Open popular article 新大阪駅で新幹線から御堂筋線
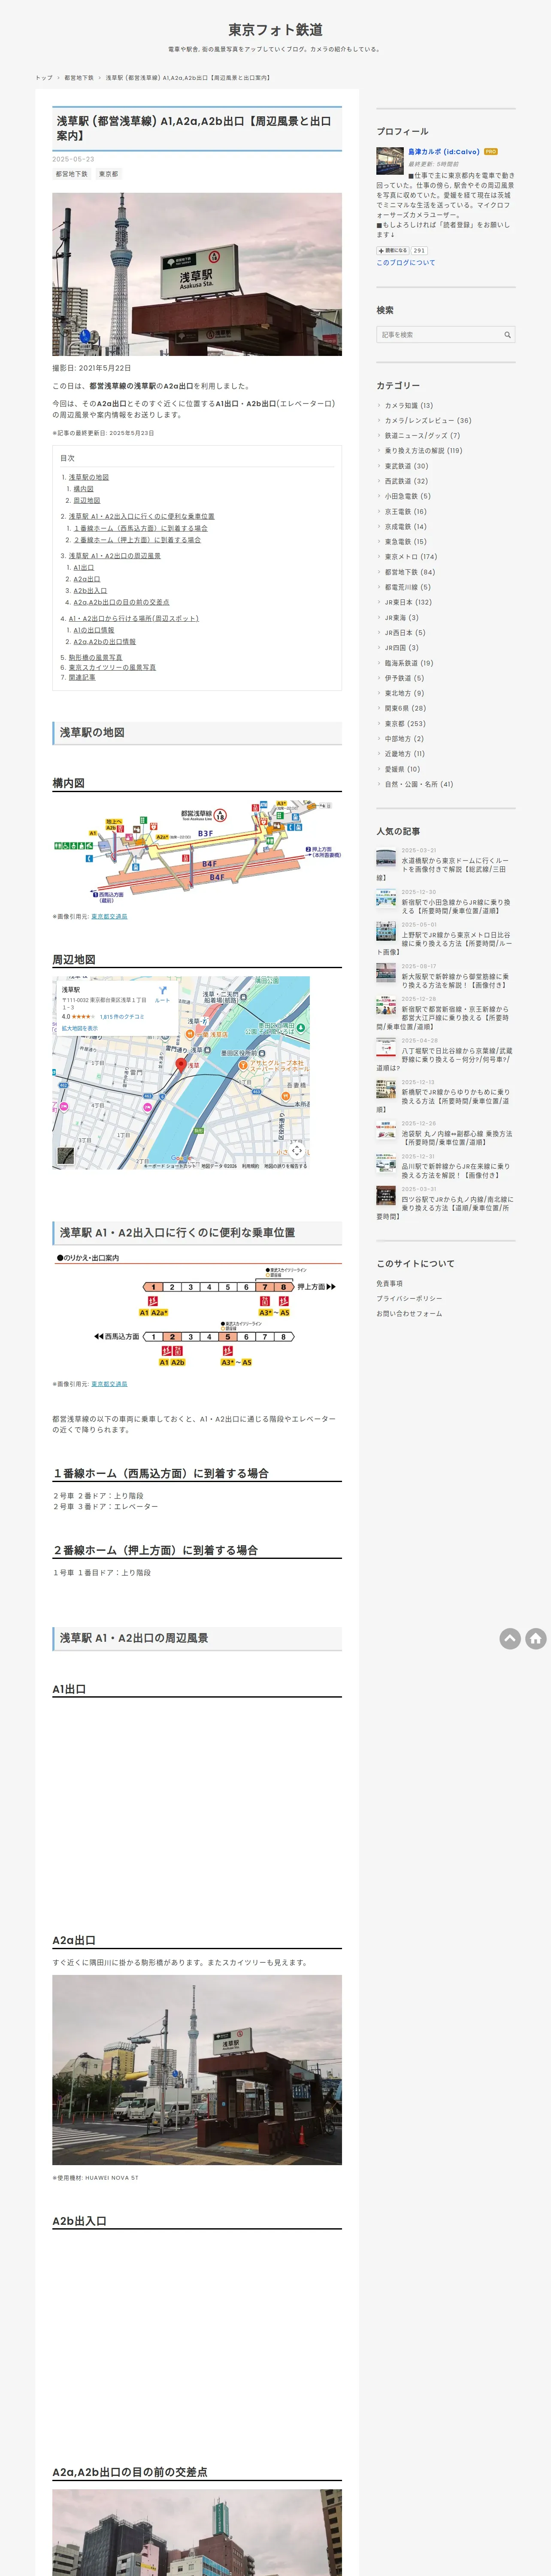This screenshot has height=2576, width=551. coord(455,981)
